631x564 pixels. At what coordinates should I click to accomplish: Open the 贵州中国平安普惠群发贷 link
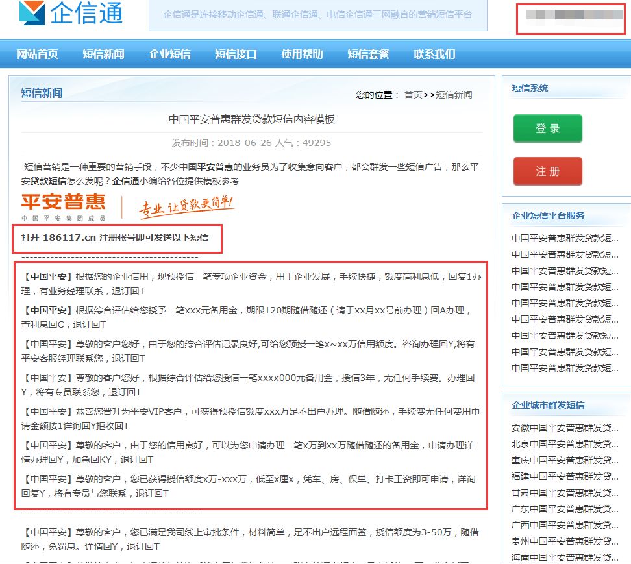[x=565, y=541]
